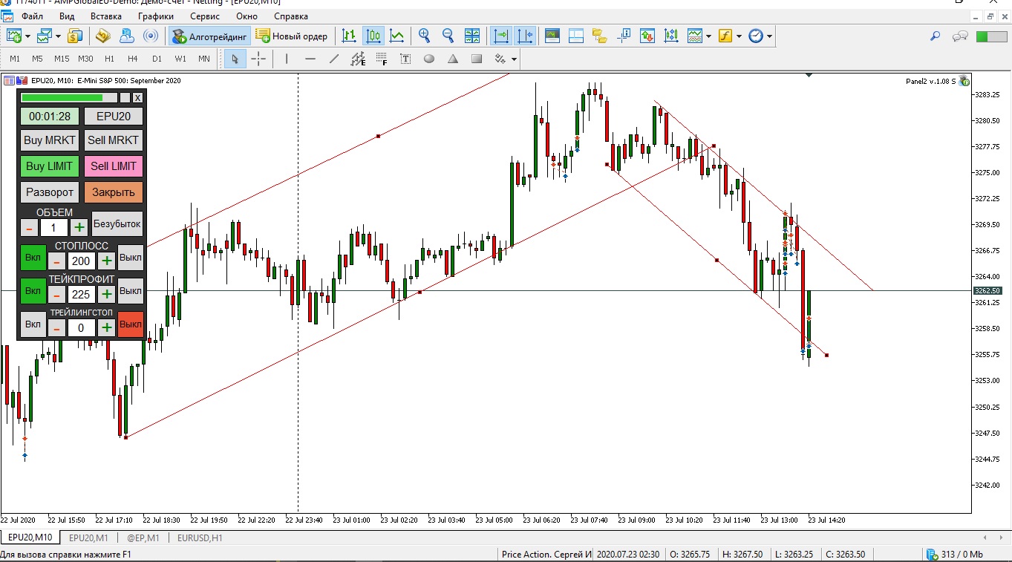Open the chart templates icon
Image resolution: width=1012 pixels, height=562 pixels.
pyautogui.click(x=695, y=35)
